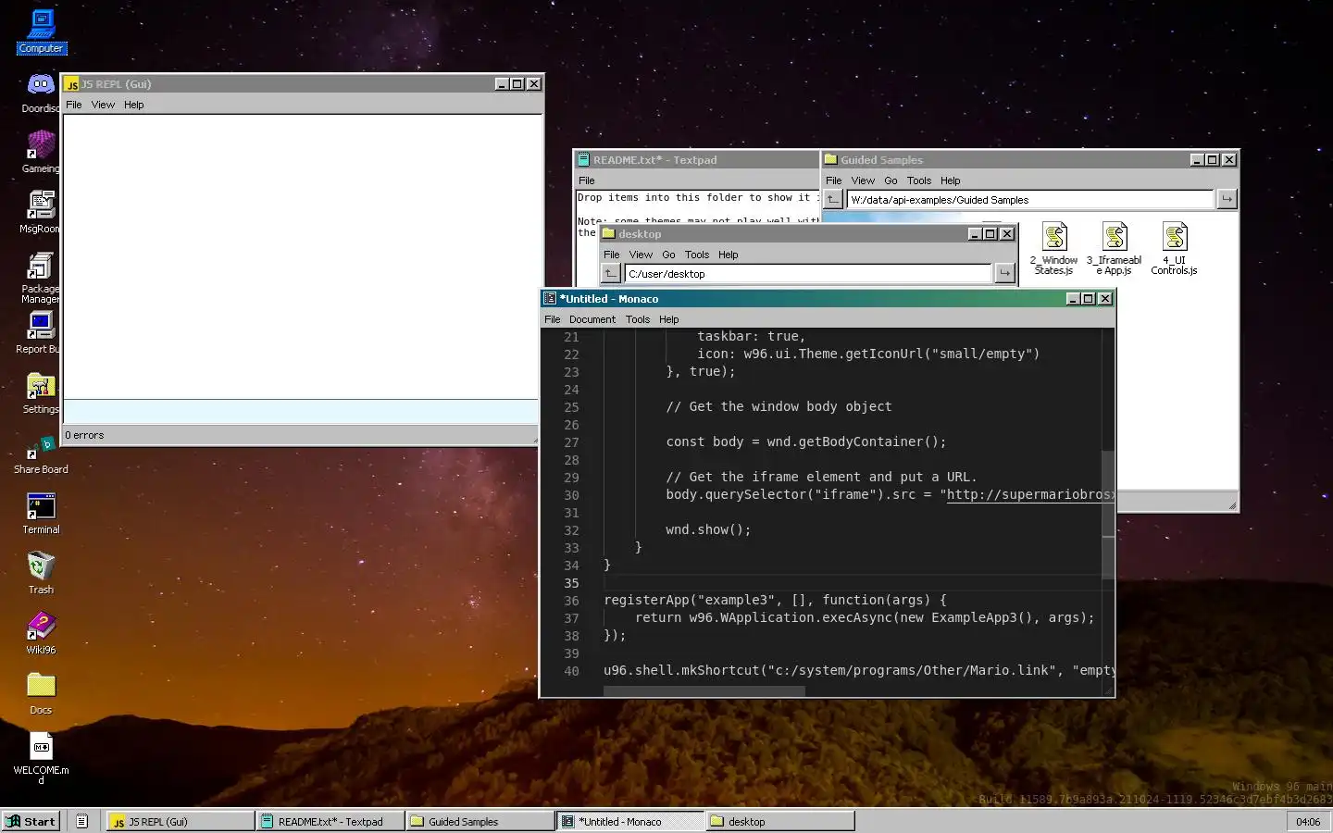Viewport: 1333px width, 833px height.
Task: Open Document menu in Monaco
Action: point(592,319)
